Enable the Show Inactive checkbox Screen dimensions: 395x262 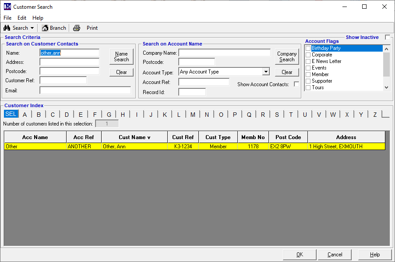(387, 37)
